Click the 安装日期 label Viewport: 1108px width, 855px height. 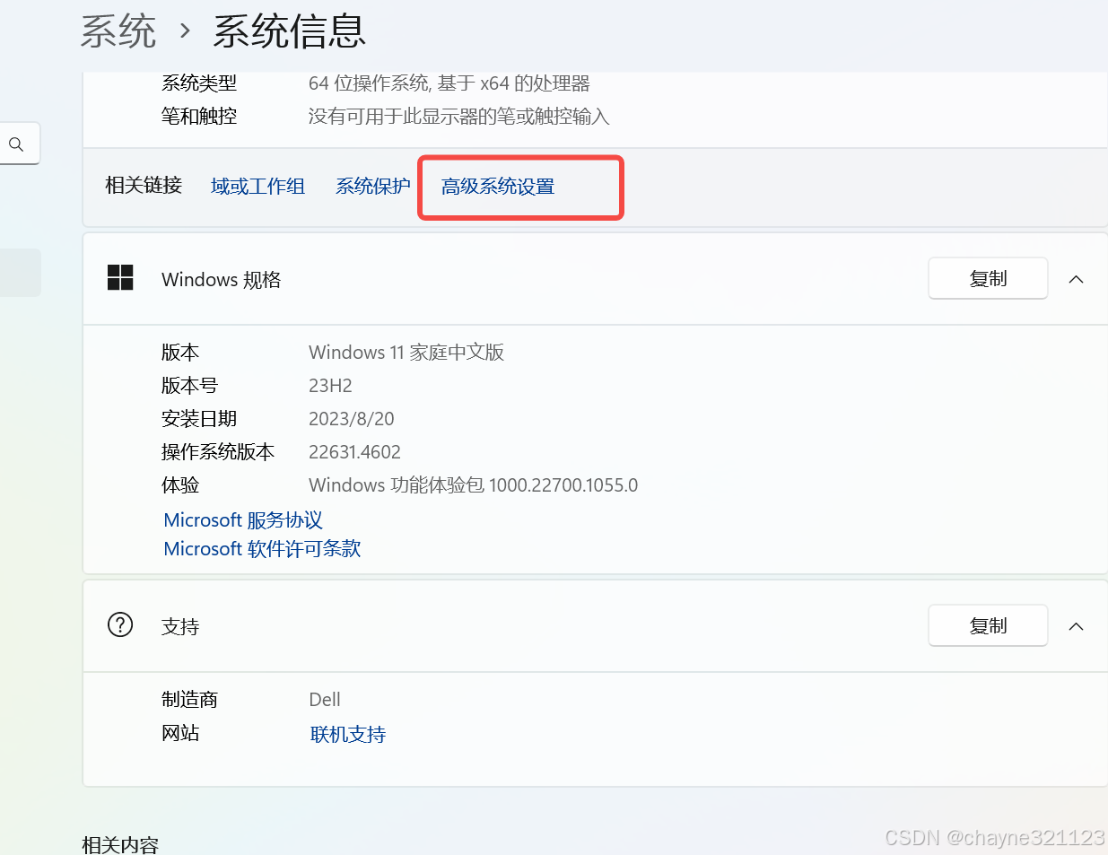pyautogui.click(x=199, y=419)
